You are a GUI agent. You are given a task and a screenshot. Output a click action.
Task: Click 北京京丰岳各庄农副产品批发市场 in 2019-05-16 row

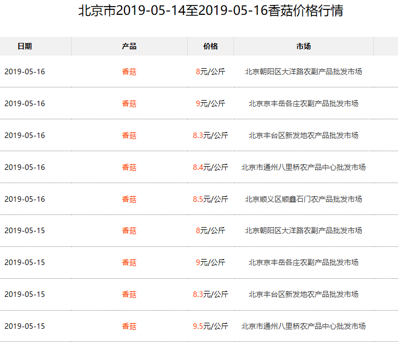(x=303, y=104)
